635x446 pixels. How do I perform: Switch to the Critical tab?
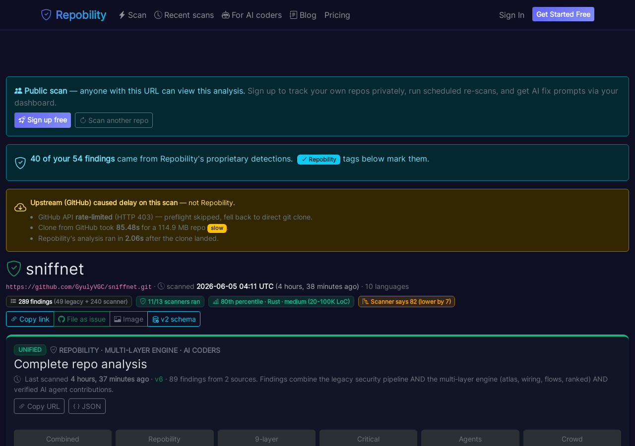(x=368, y=439)
